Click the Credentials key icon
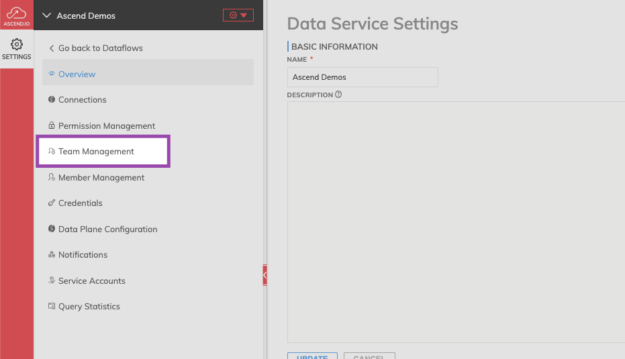 tap(52, 203)
